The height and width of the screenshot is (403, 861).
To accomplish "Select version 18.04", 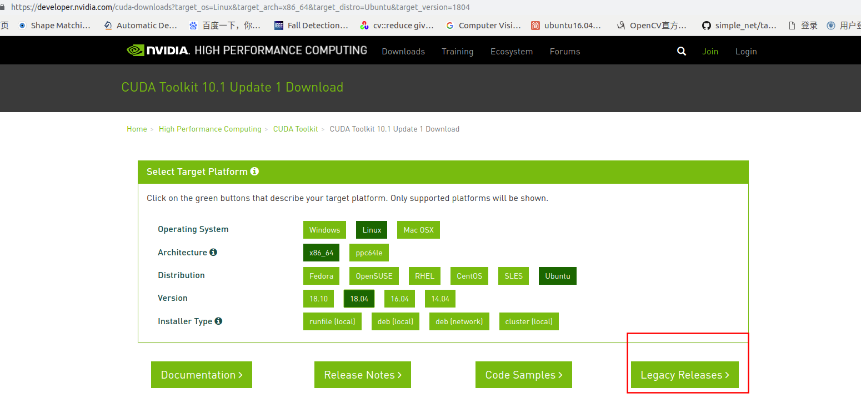I will pos(359,299).
